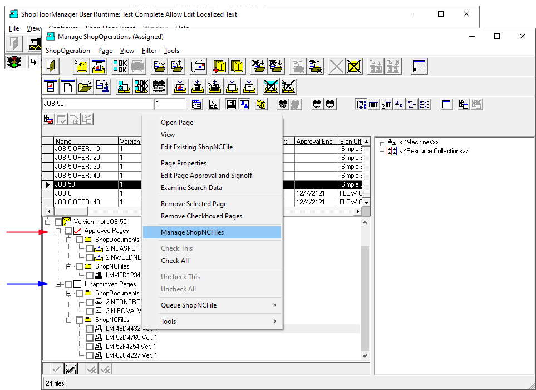Collapse the Unapproved Pages tree node
The image size is (536, 390).
point(58,284)
